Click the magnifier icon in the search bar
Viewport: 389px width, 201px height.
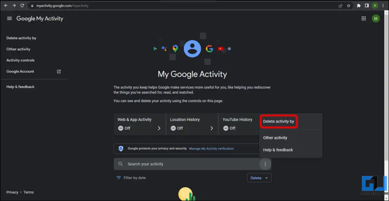[120, 164]
